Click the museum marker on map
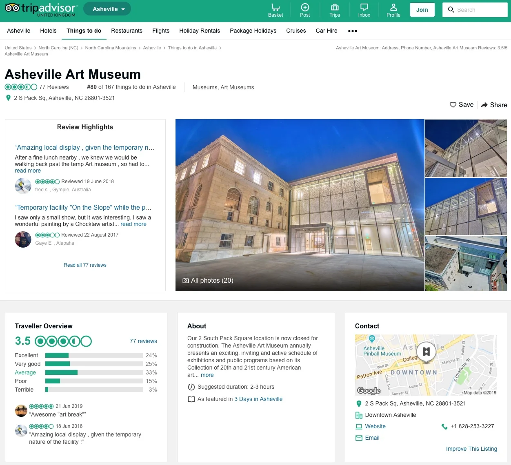Viewport: 511px width, 465px height. [426, 352]
